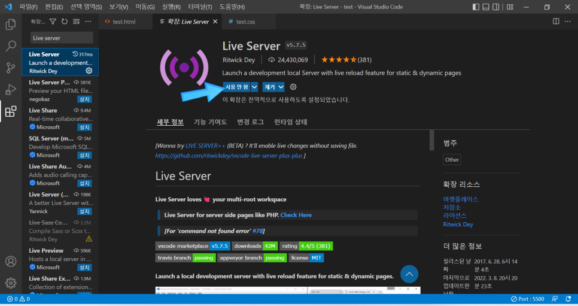Click the details page vertical scrollbar
The image size is (578, 306).
(431, 140)
